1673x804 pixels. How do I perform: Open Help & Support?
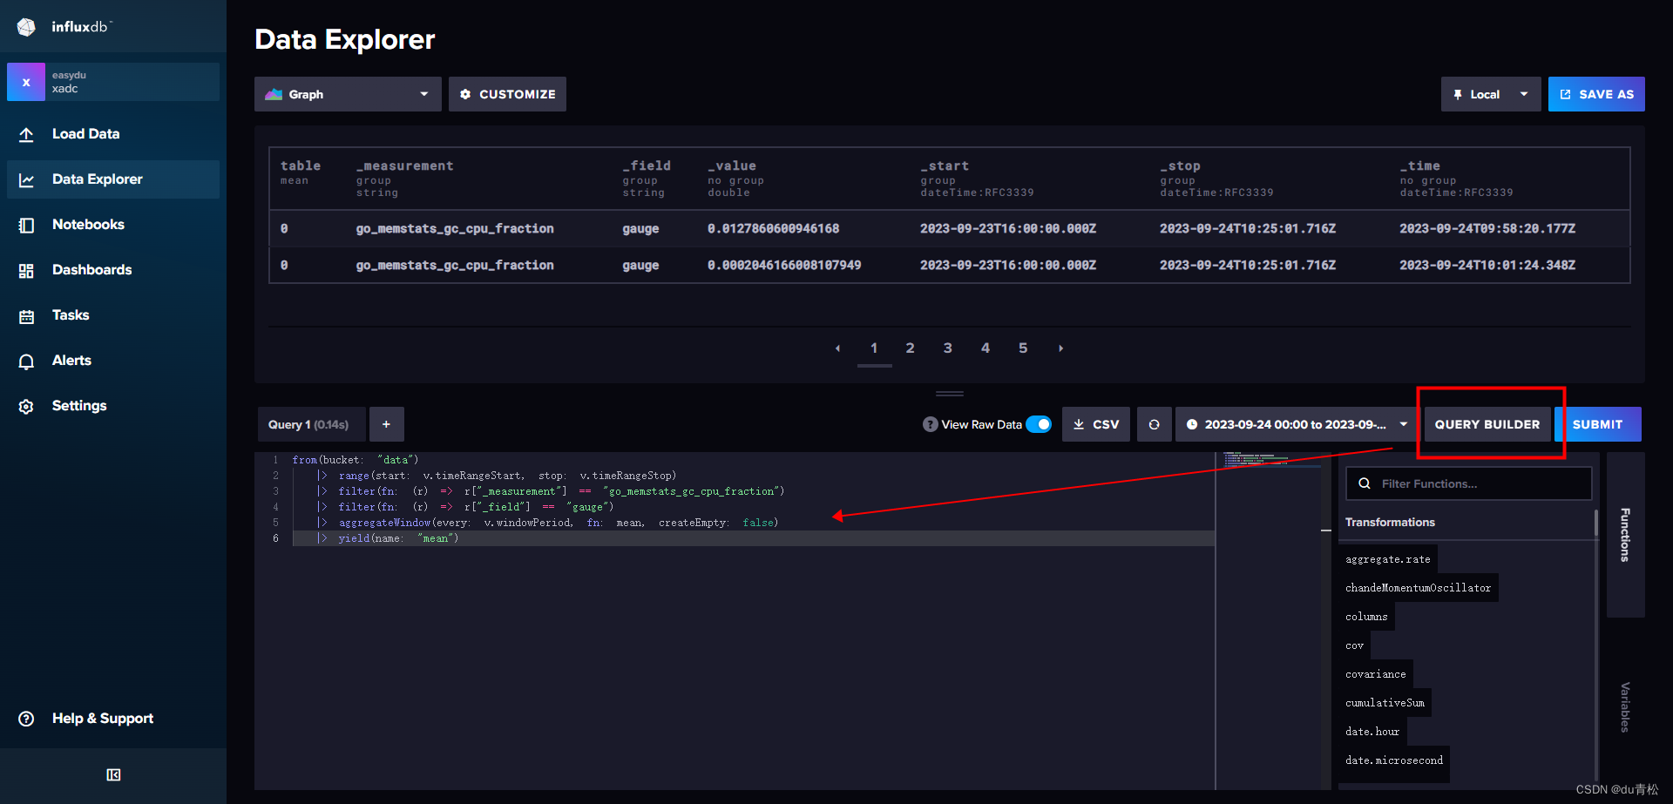[102, 718]
